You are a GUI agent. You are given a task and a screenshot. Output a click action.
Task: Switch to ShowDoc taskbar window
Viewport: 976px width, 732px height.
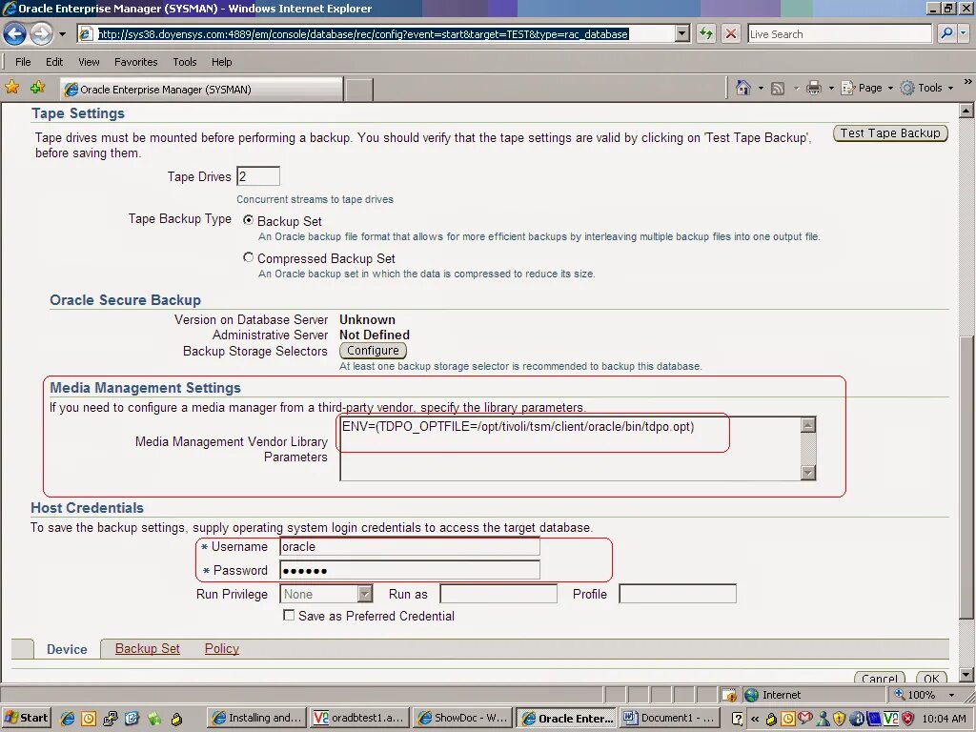pos(462,718)
